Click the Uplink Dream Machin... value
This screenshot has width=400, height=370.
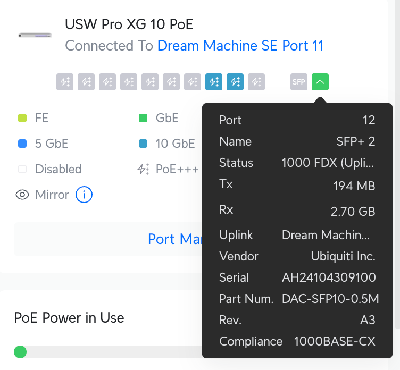[x=326, y=235]
